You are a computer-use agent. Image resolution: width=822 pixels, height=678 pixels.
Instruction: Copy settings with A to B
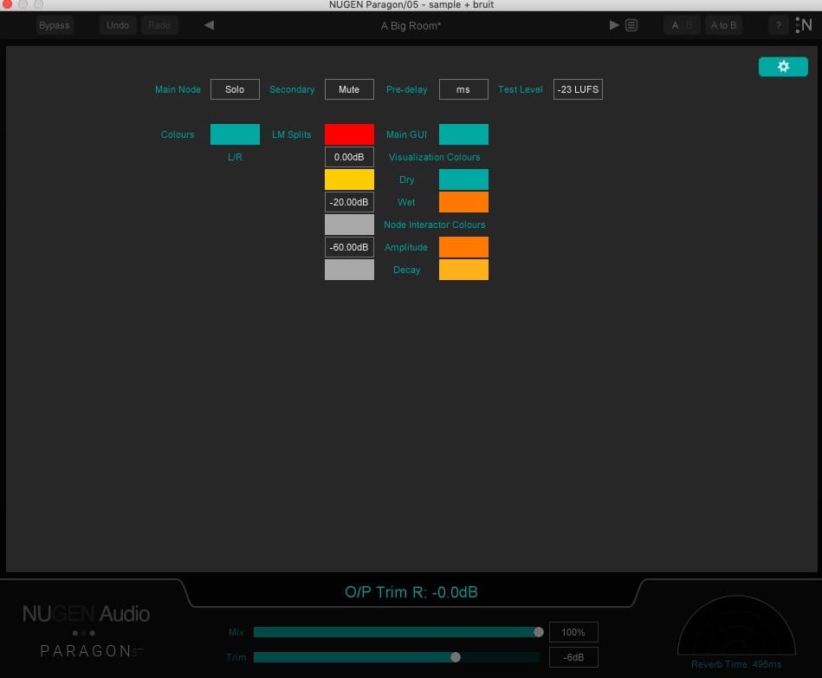point(723,25)
